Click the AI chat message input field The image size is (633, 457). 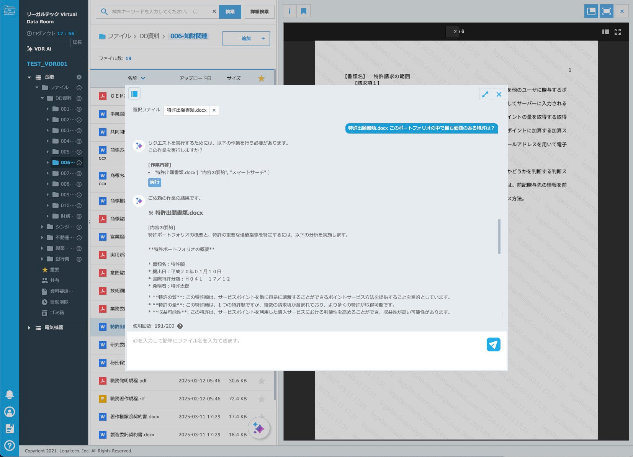[306, 350]
